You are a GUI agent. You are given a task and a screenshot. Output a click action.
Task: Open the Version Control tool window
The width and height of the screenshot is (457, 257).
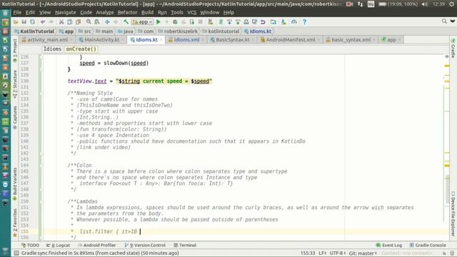click(x=145, y=245)
